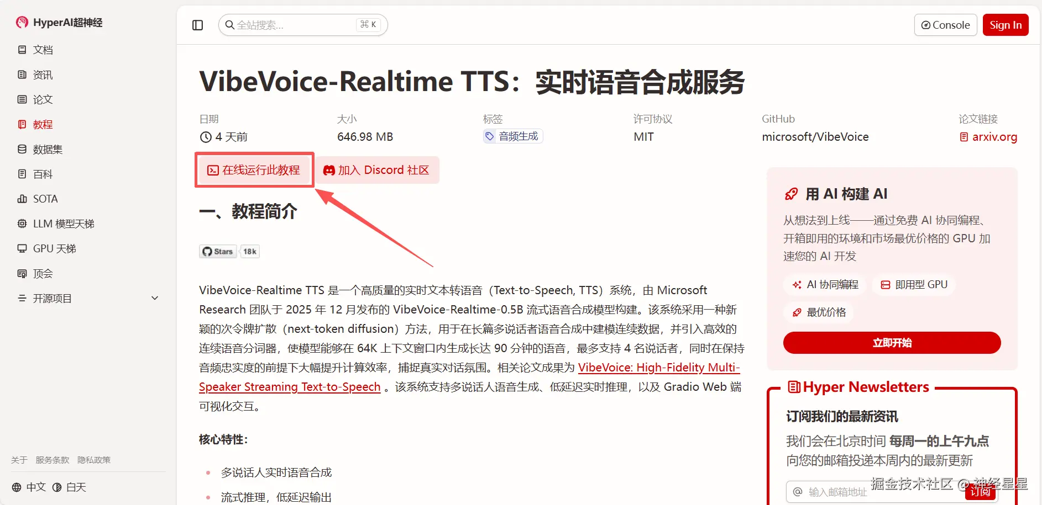Click the AI 协同编程 chip

(825, 285)
